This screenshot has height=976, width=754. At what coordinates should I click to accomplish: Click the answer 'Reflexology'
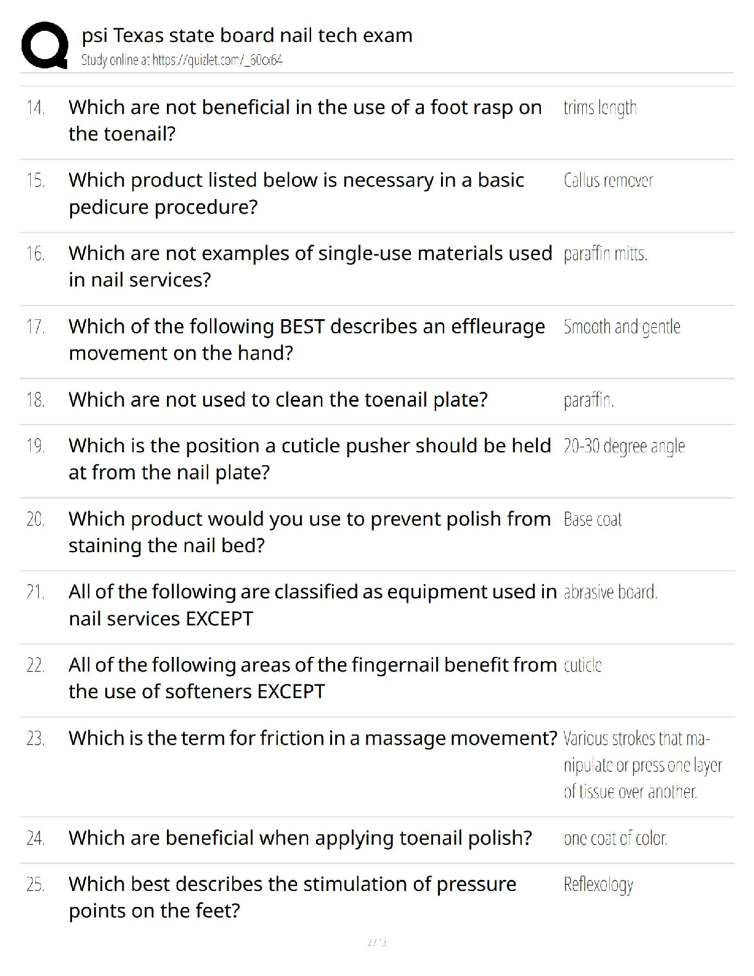pos(598,885)
